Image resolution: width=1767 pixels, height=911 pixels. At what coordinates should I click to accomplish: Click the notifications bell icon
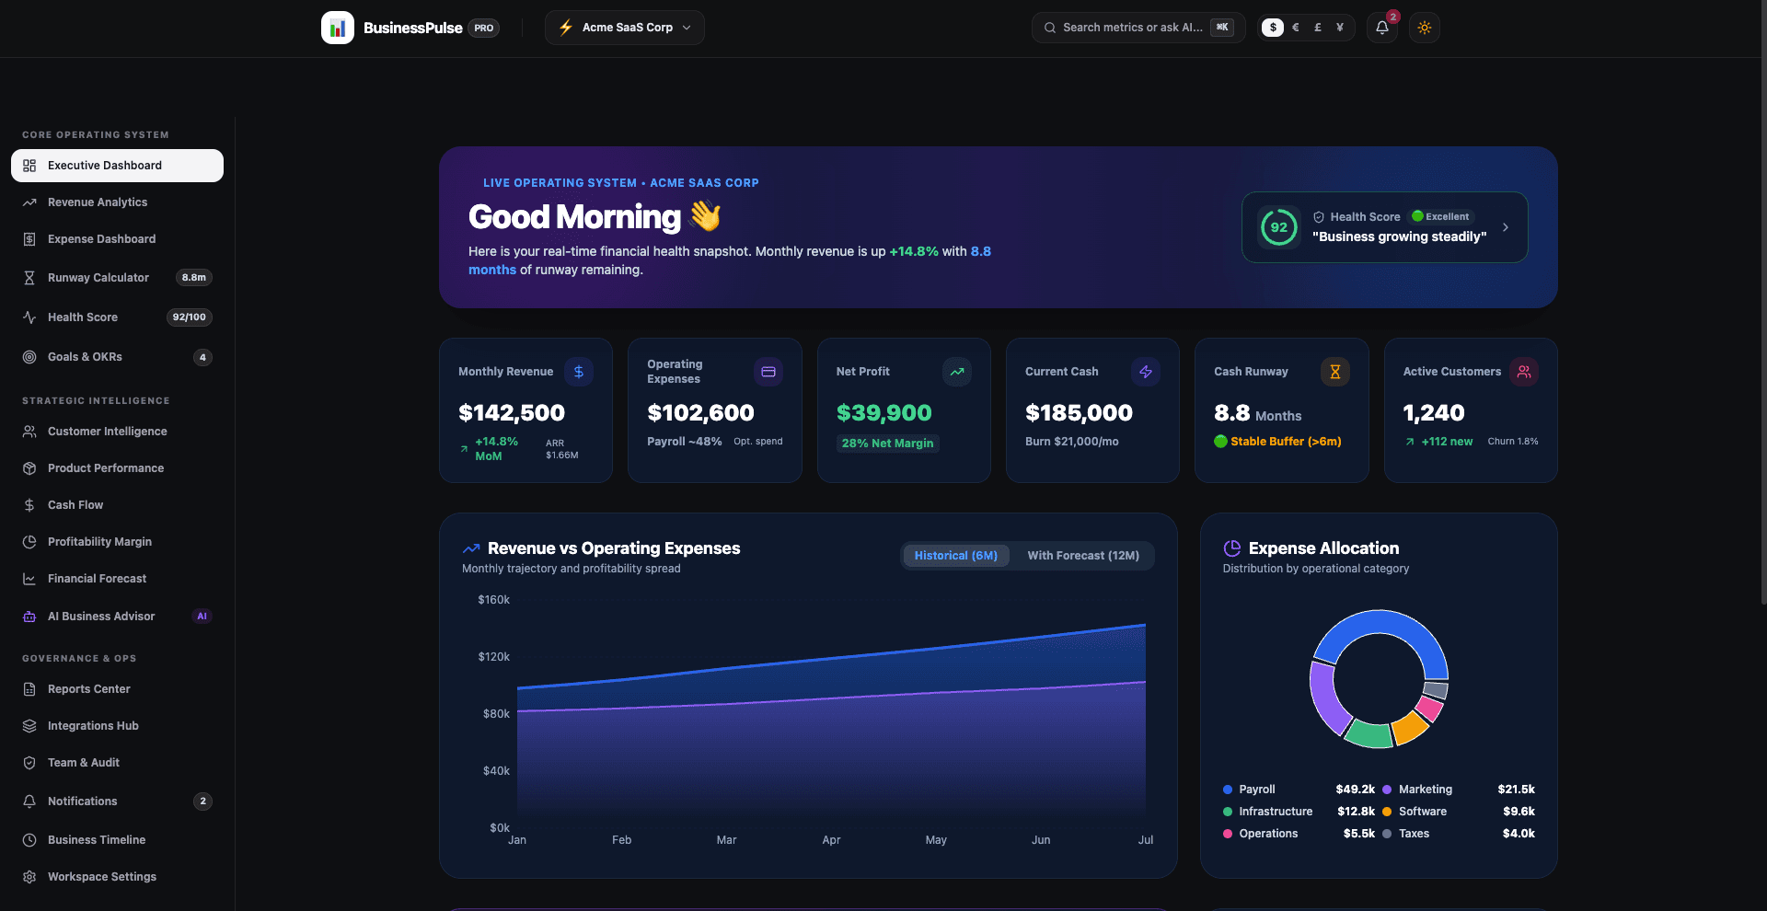tap(1381, 28)
